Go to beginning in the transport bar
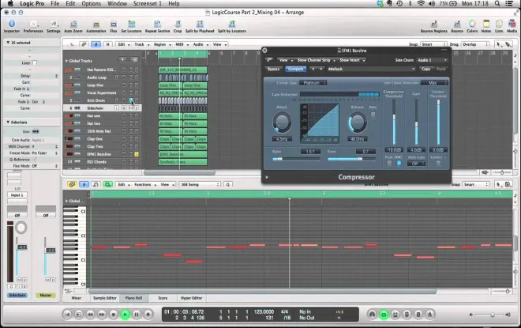This screenshot has width=521, height=328. [67, 315]
